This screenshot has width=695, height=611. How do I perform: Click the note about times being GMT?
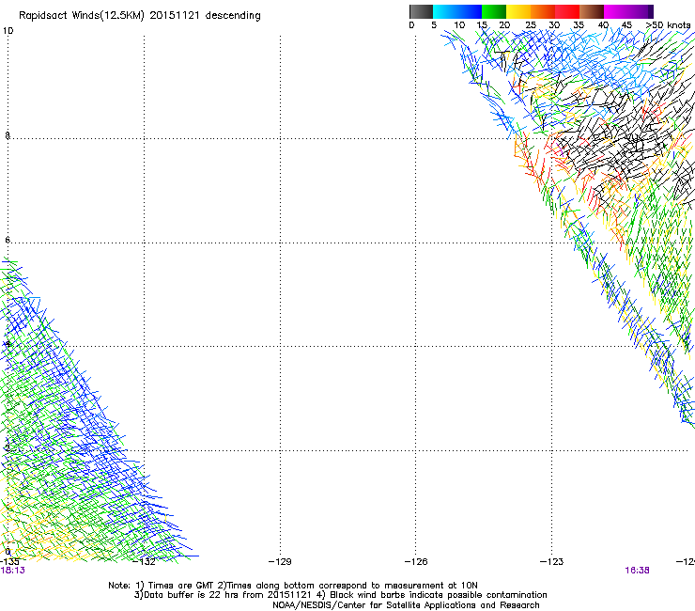pyautogui.click(x=176, y=586)
